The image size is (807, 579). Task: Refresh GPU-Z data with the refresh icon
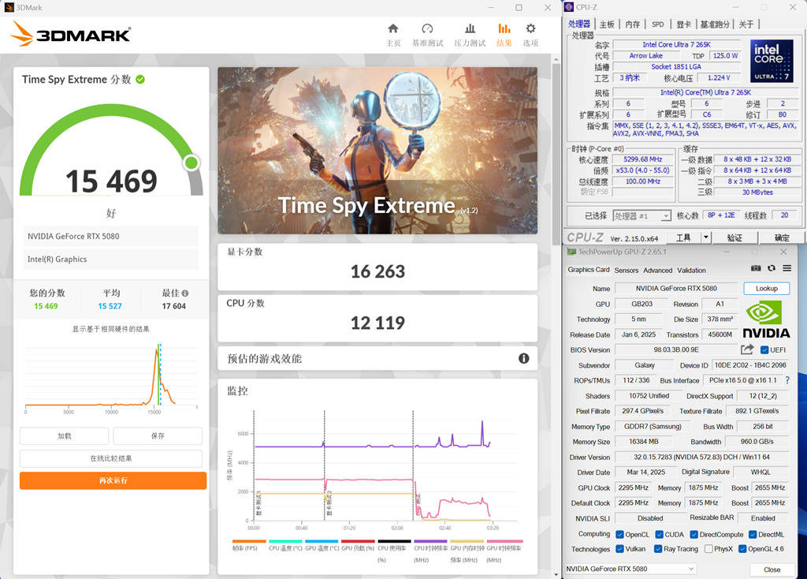click(x=771, y=268)
